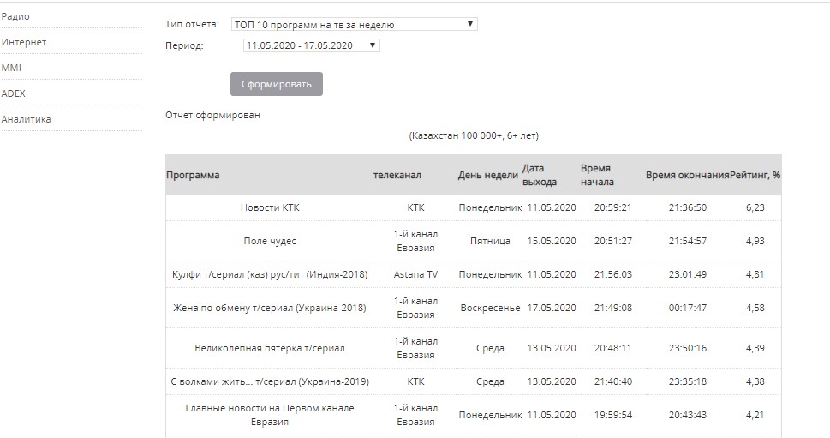Click the Жена по обмену т/сериал row
830x438 pixels.
(x=270, y=308)
